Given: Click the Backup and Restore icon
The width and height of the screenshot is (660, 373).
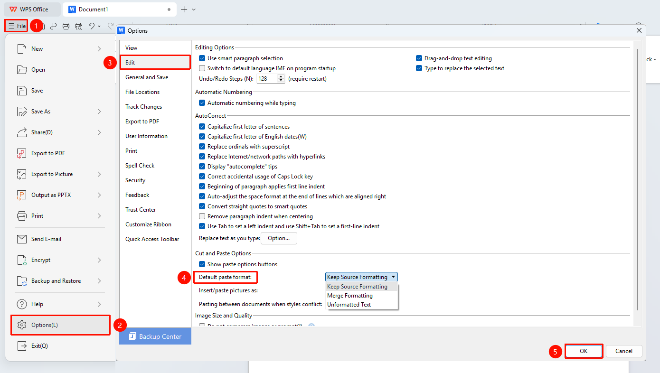Looking at the screenshot, I should point(22,281).
